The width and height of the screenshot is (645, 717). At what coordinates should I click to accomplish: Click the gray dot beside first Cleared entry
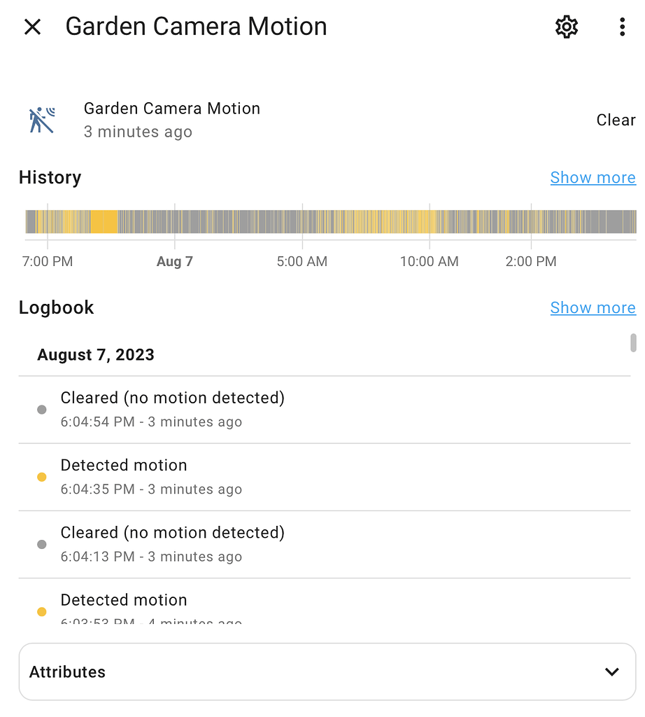click(42, 409)
